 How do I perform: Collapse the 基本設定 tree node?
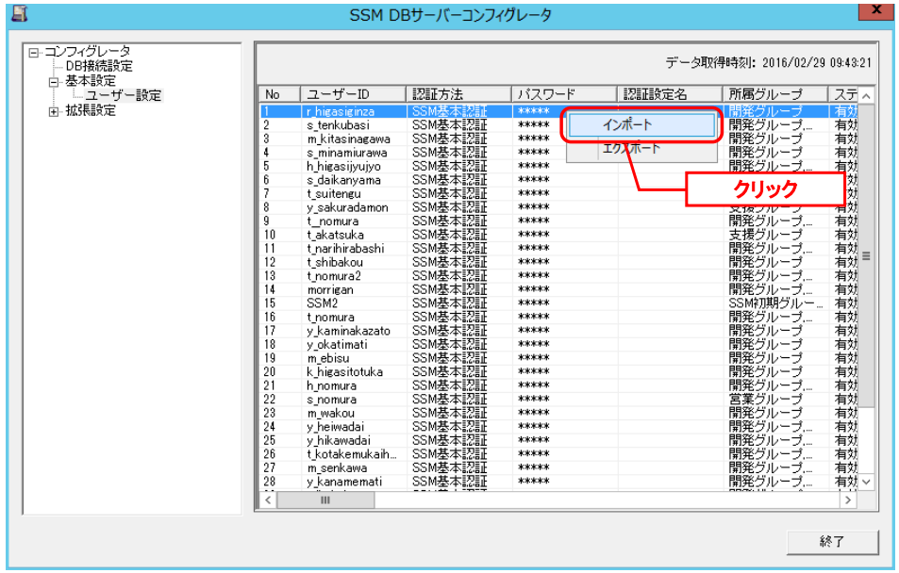click(x=54, y=82)
